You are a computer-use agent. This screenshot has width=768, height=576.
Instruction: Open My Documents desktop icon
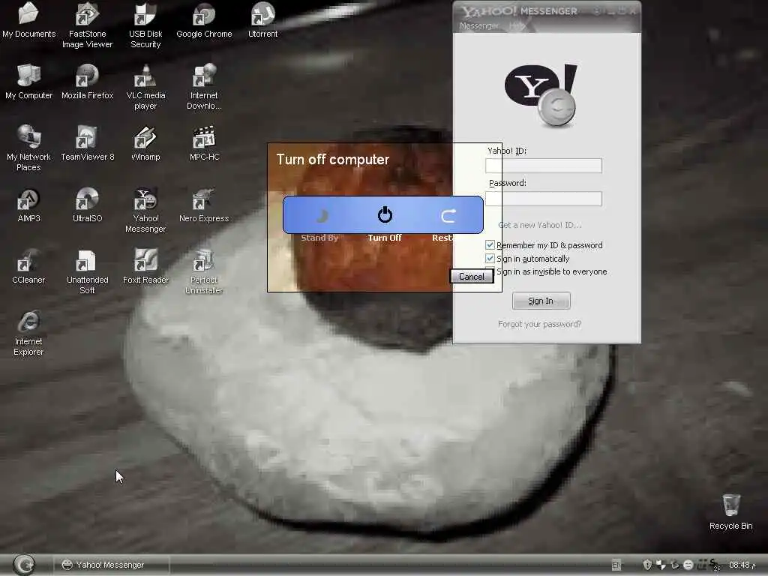pos(28,20)
